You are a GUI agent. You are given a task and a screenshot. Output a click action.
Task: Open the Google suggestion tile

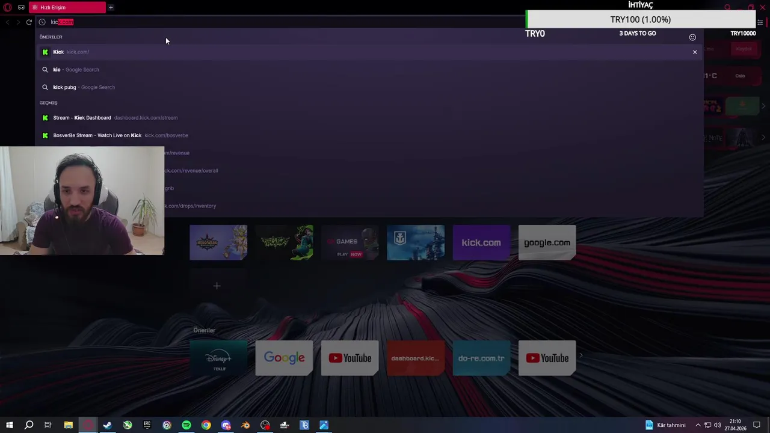coord(284,358)
